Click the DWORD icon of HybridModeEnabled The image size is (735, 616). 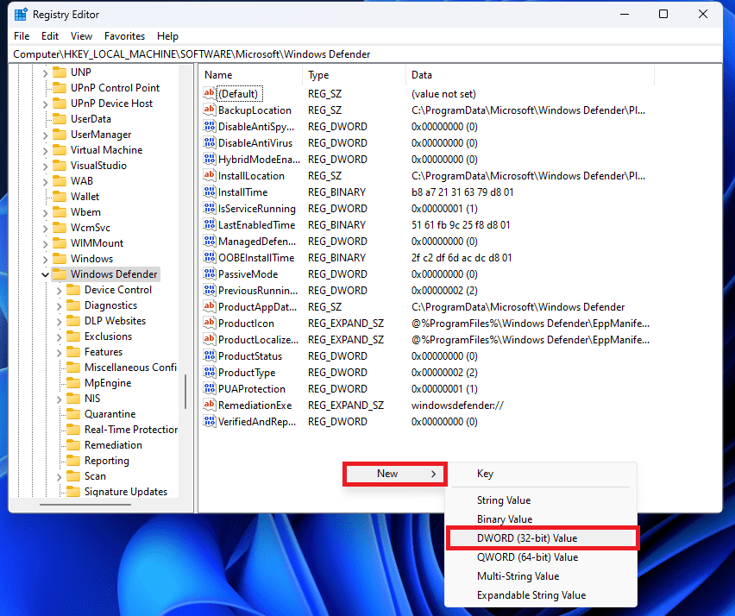(209, 160)
